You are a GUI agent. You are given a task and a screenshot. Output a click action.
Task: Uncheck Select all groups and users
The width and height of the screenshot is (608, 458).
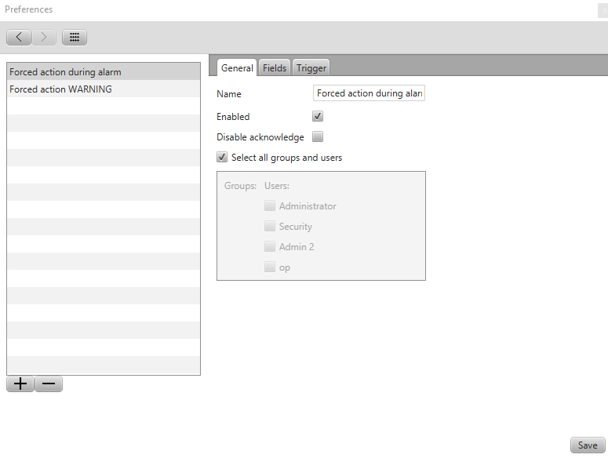pyautogui.click(x=222, y=158)
